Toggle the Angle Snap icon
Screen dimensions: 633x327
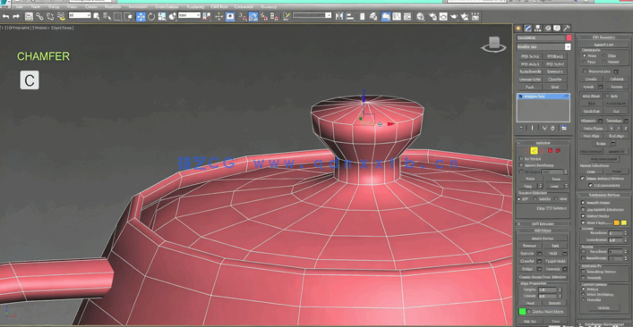pyautogui.click(x=253, y=16)
